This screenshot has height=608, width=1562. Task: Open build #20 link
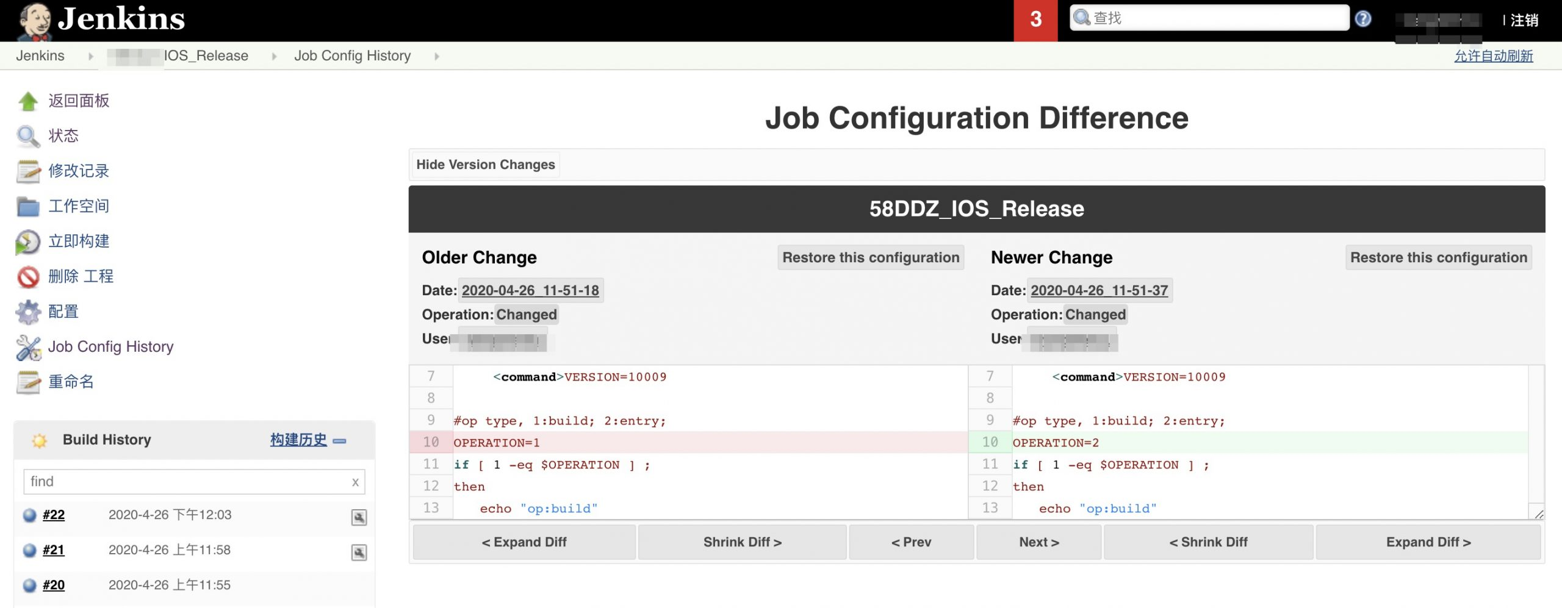coord(54,585)
